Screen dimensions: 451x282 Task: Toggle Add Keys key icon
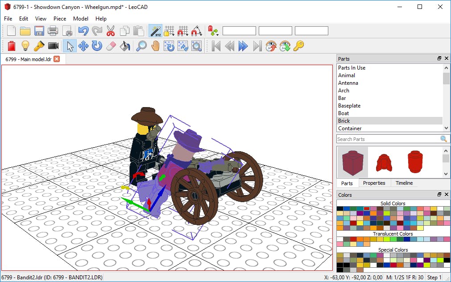point(298,46)
